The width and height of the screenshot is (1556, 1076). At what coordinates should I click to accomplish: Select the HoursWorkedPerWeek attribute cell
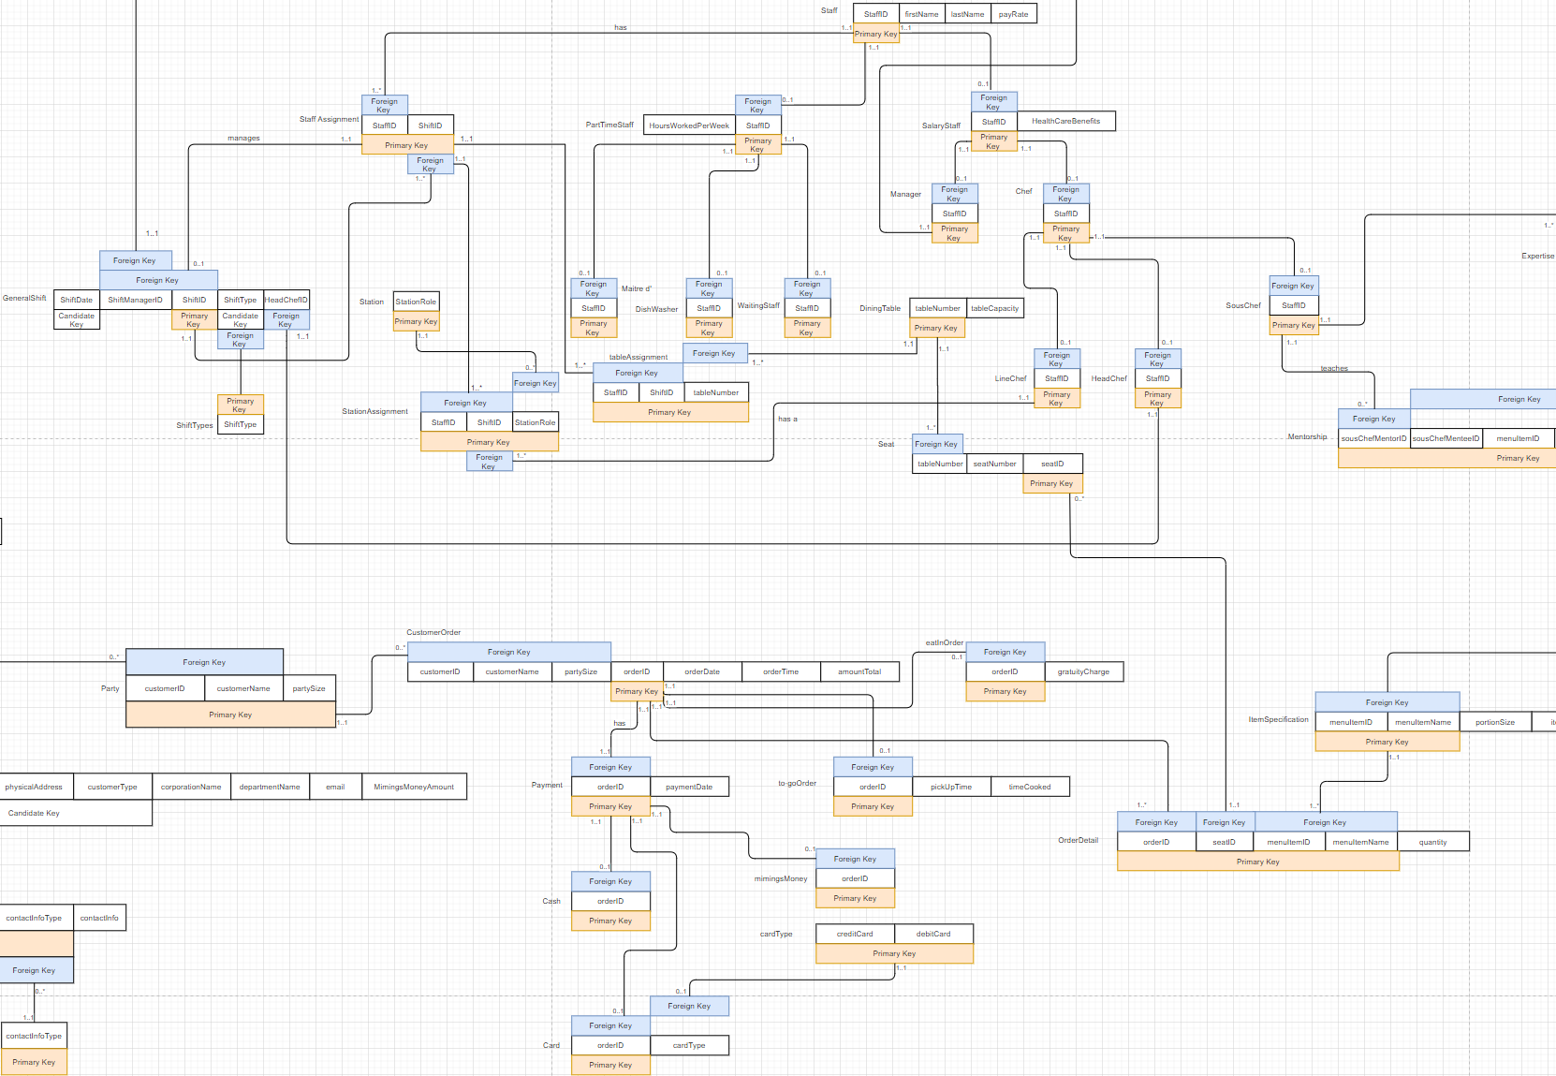point(689,125)
